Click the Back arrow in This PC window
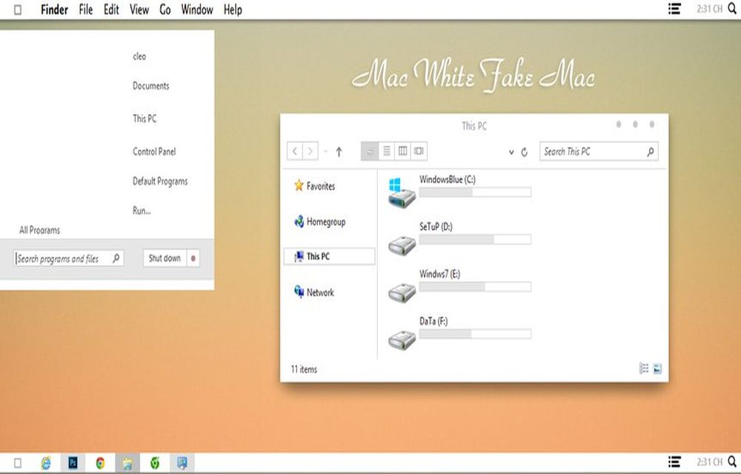Screen dimensions: 741x474 295,151
